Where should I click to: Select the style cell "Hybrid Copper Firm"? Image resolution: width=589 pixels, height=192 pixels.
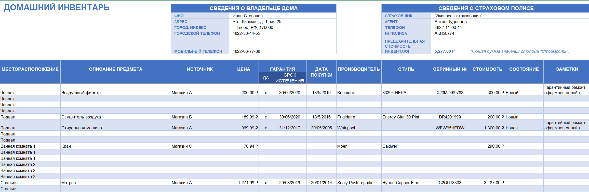[x=406, y=183]
